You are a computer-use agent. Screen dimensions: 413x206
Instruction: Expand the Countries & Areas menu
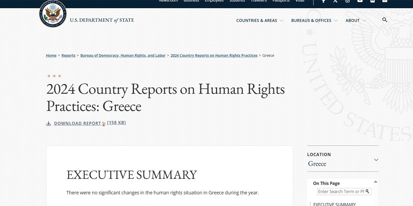coord(260,21)
